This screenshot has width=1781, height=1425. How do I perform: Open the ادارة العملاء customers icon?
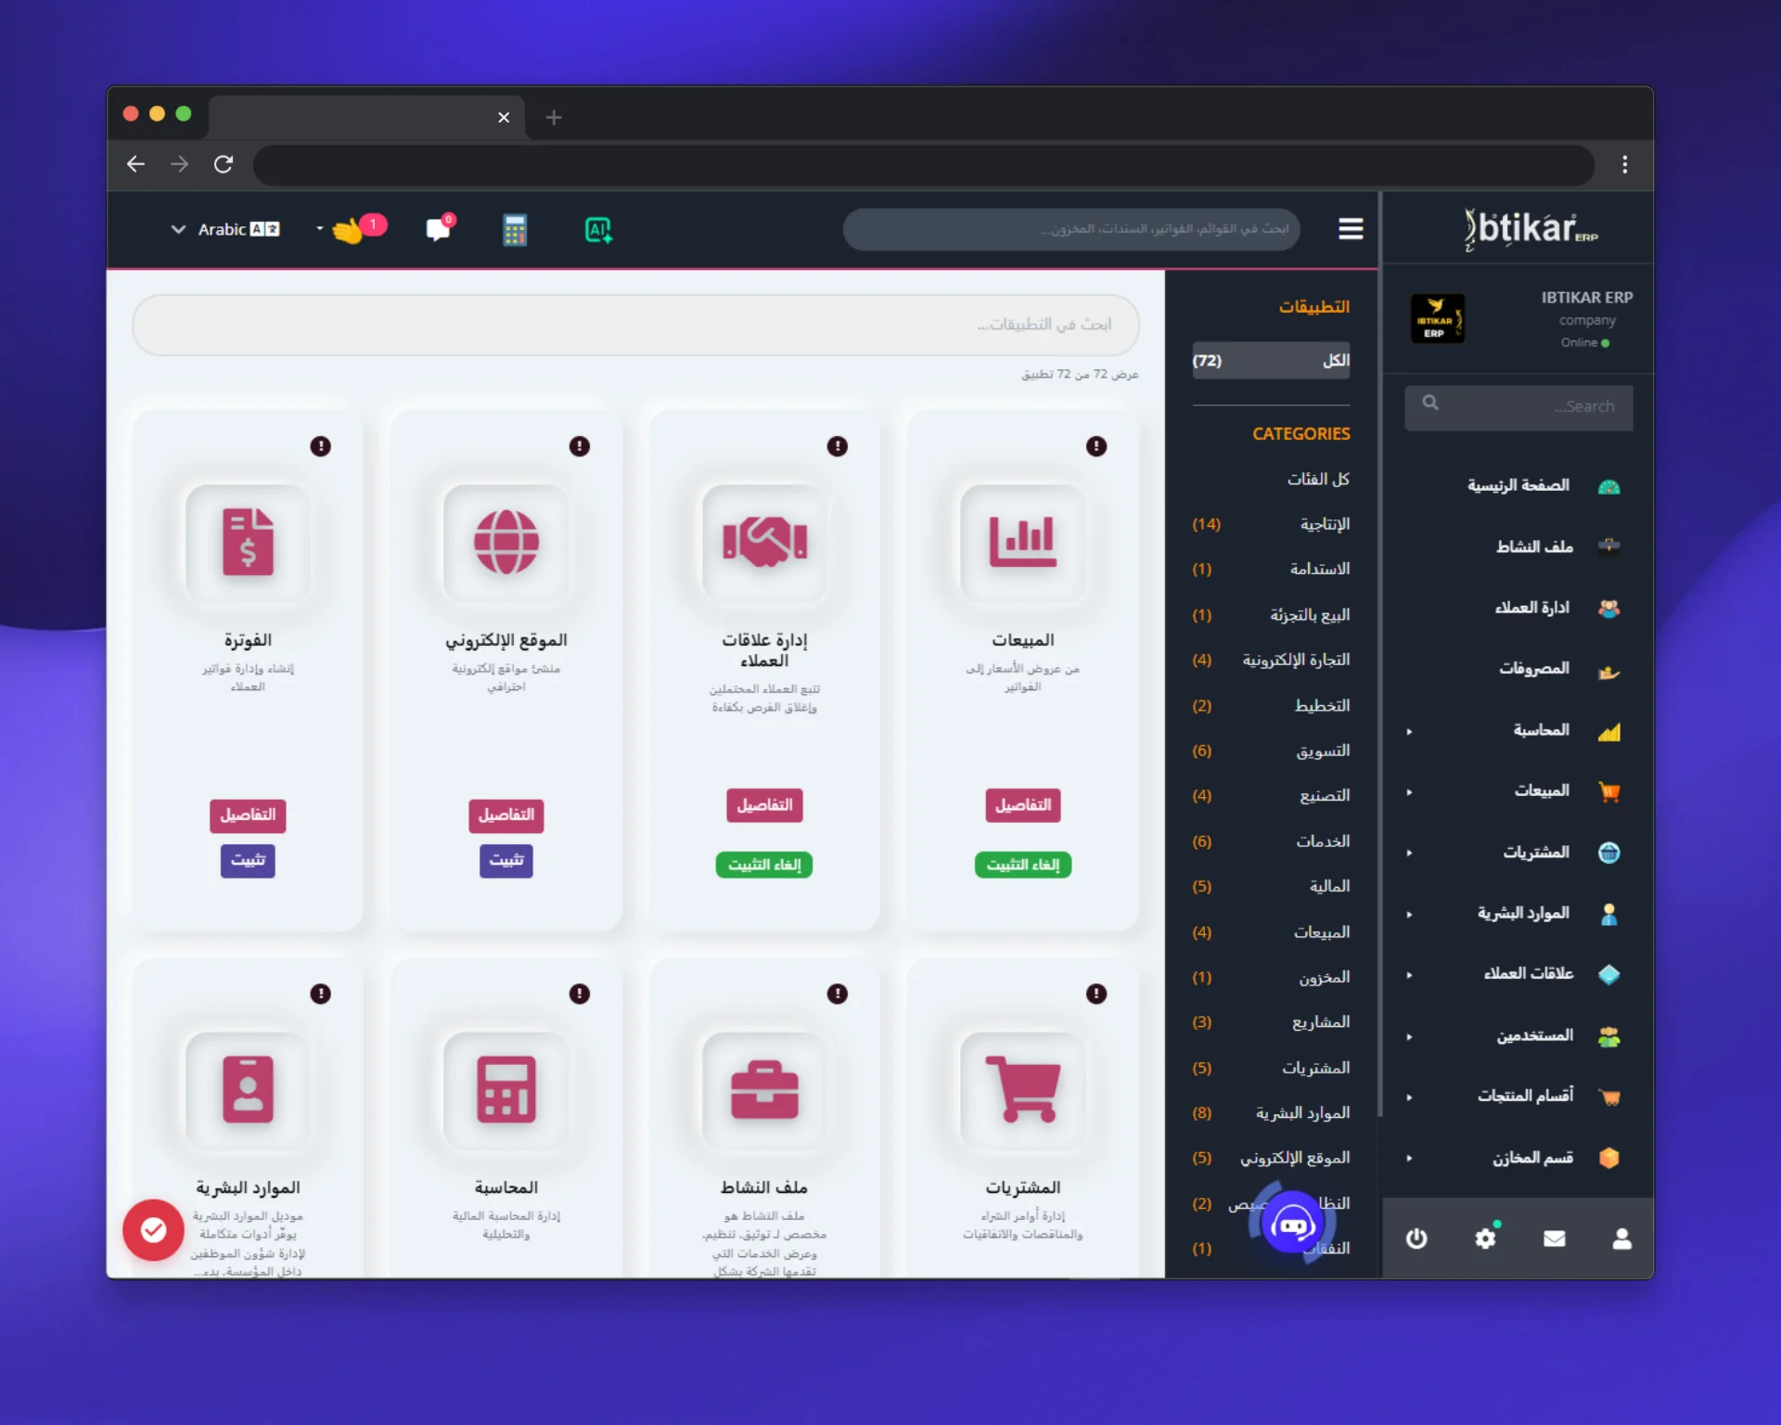(1611, 608)
